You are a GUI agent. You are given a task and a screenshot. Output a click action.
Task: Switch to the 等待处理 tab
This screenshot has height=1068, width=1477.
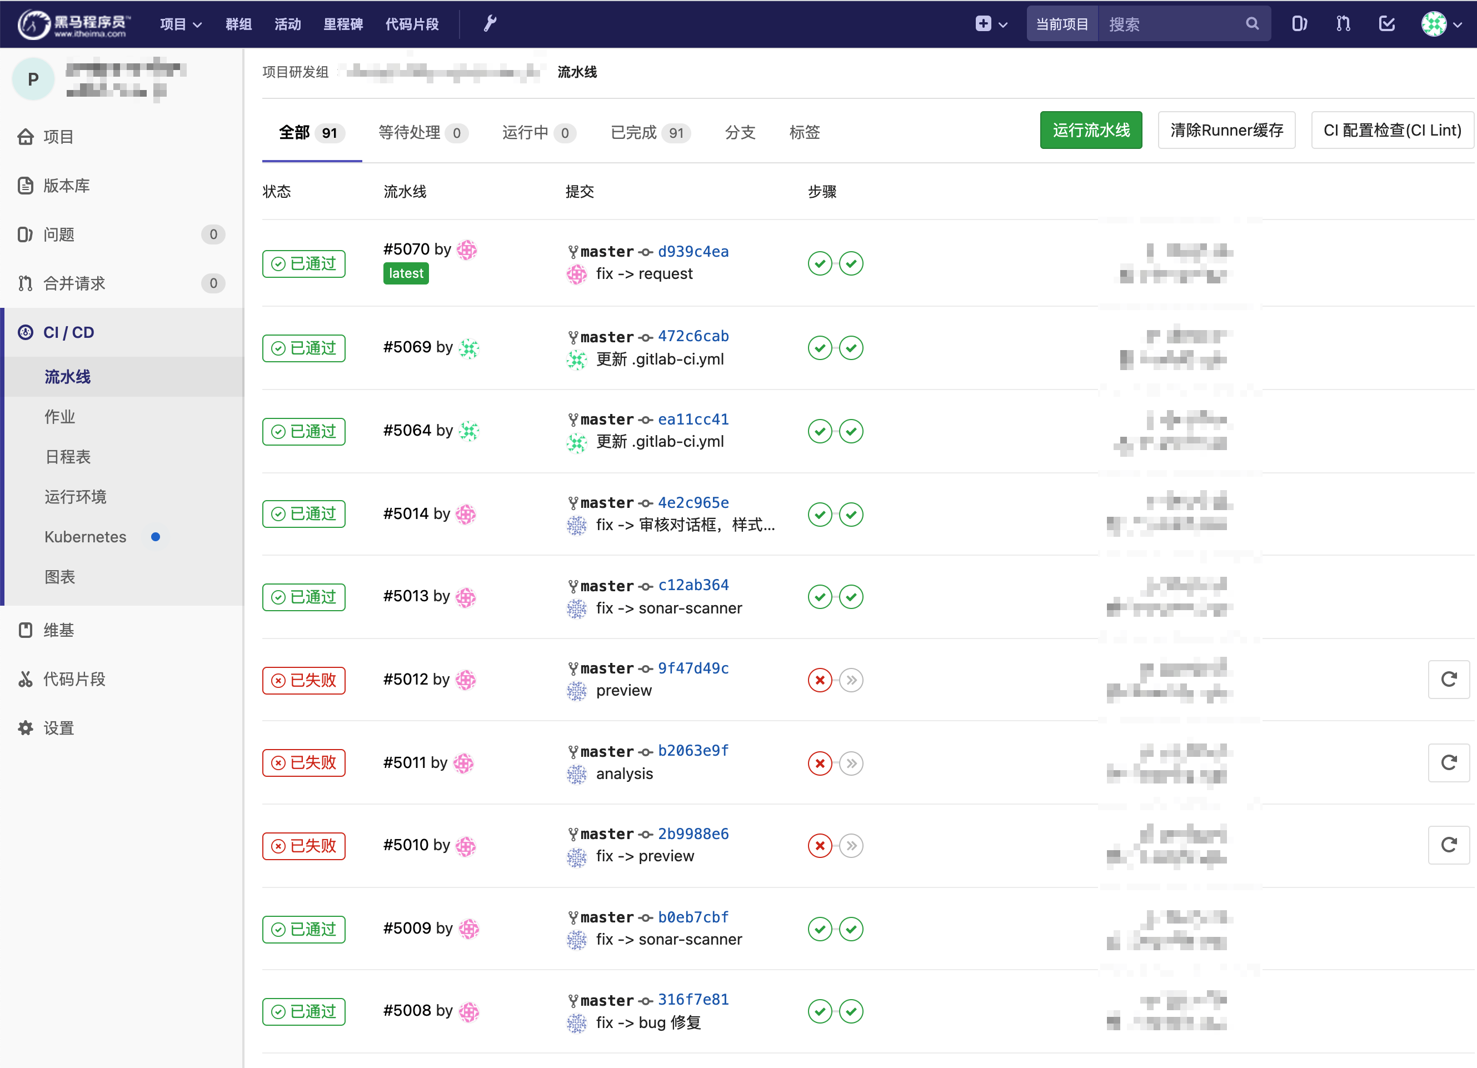click(423, 132)
